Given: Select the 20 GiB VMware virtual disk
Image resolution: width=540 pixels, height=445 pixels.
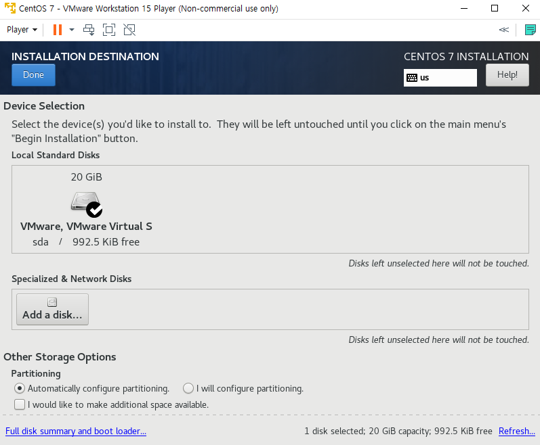Looking at the screenshot, I should (x=87, y=208).
